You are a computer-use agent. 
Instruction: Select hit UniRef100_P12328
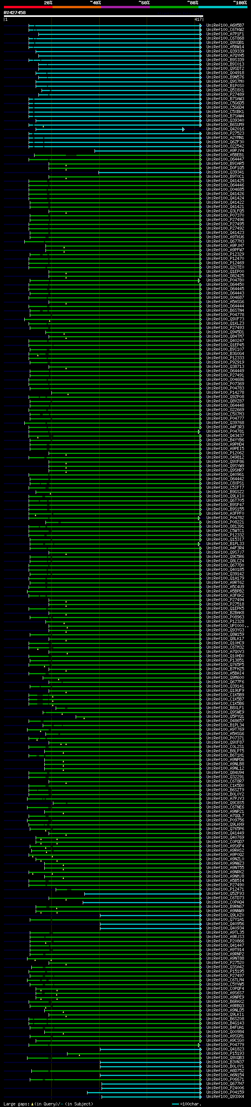click(x=225, y=621)
